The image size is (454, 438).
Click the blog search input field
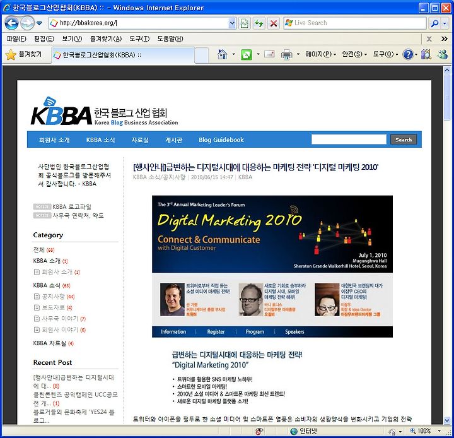[349, 139]
